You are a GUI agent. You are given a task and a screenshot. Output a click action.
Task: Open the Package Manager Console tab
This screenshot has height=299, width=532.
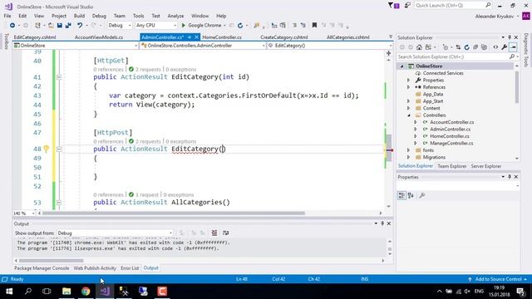point(42,267)
